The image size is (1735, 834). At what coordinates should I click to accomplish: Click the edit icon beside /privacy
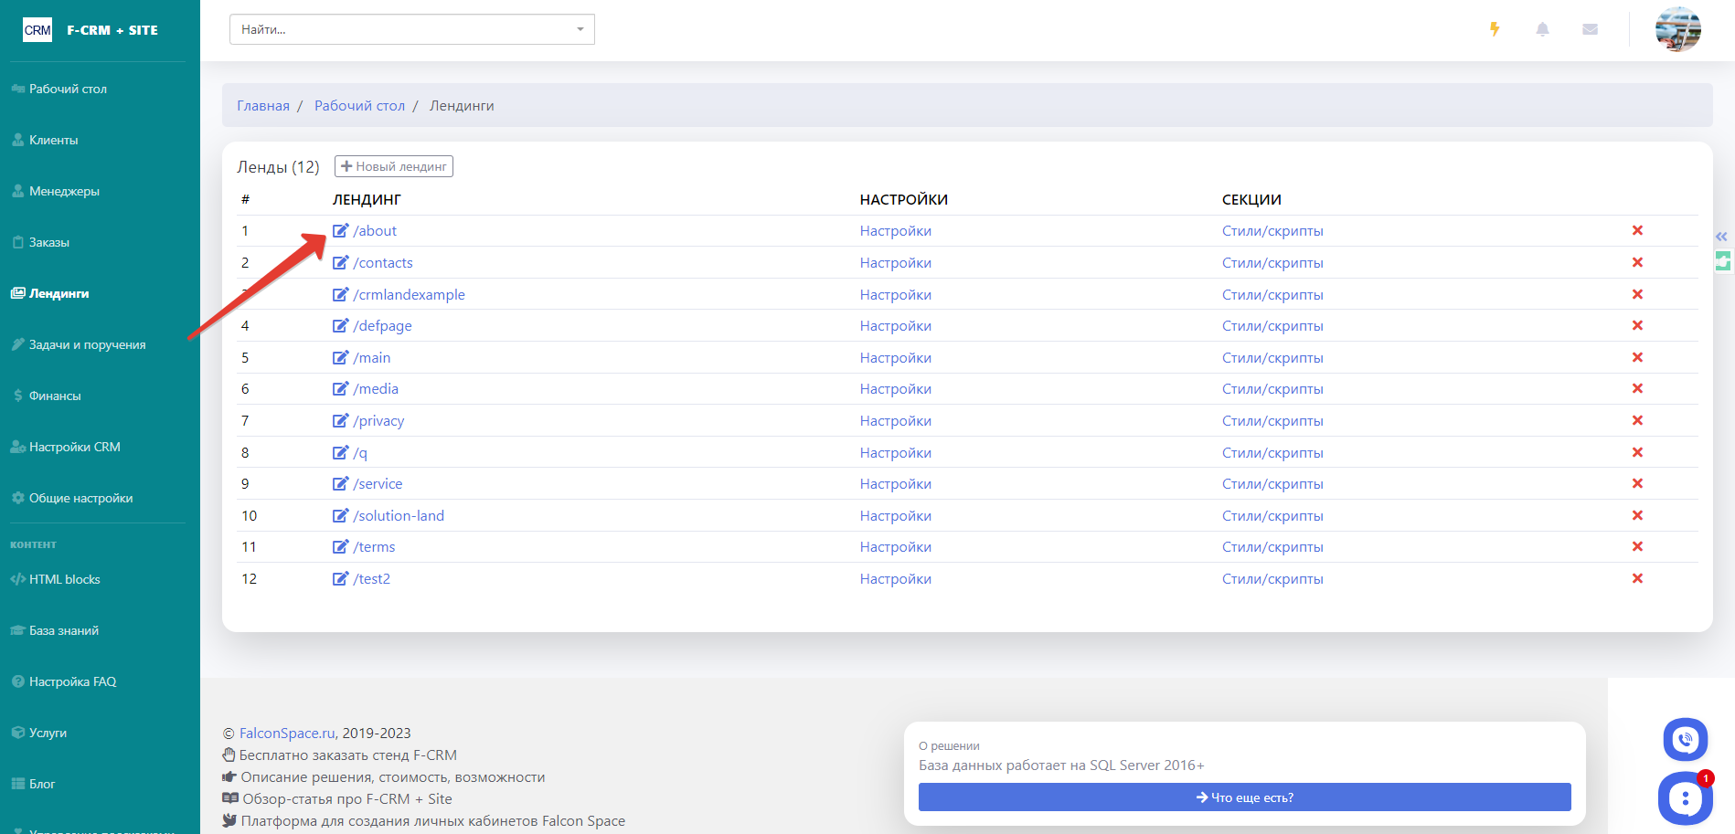point(340,421)
